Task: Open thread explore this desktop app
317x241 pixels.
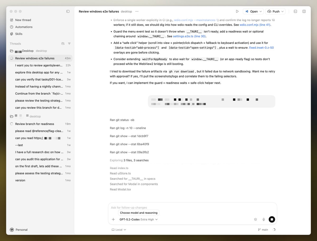Action: [x=40, y=72]
